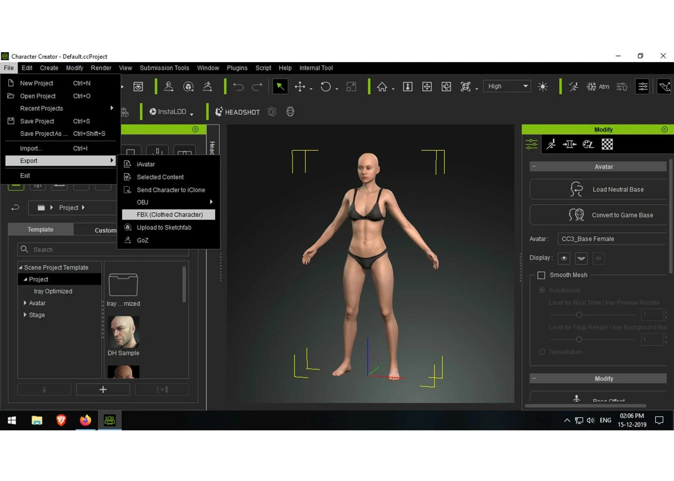Open Firefox from the taskbar
Viewport: 674px width, 481px height.
point(85,420)
